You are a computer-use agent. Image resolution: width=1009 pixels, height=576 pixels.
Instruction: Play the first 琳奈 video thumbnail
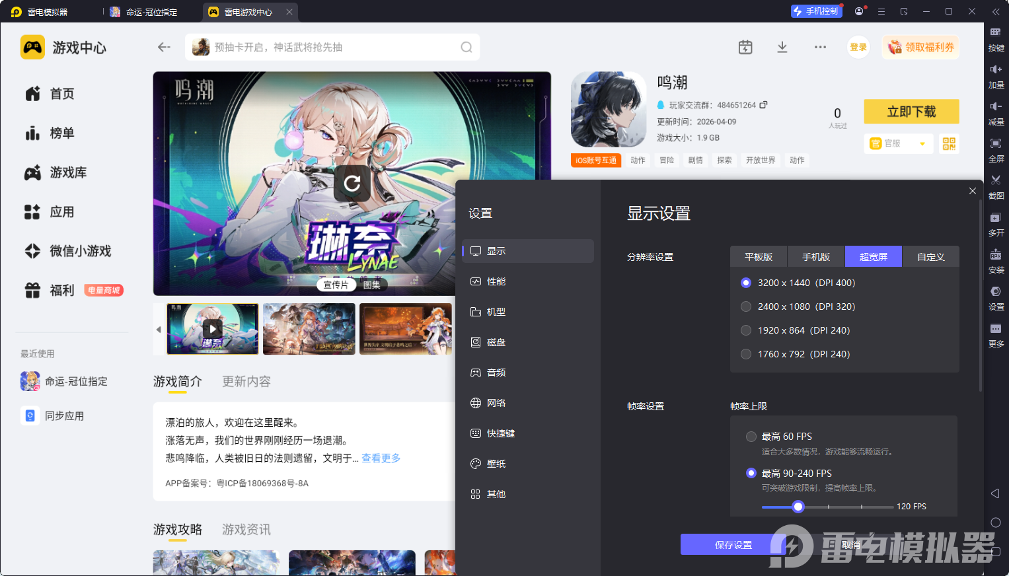click(x=212, y=329)
